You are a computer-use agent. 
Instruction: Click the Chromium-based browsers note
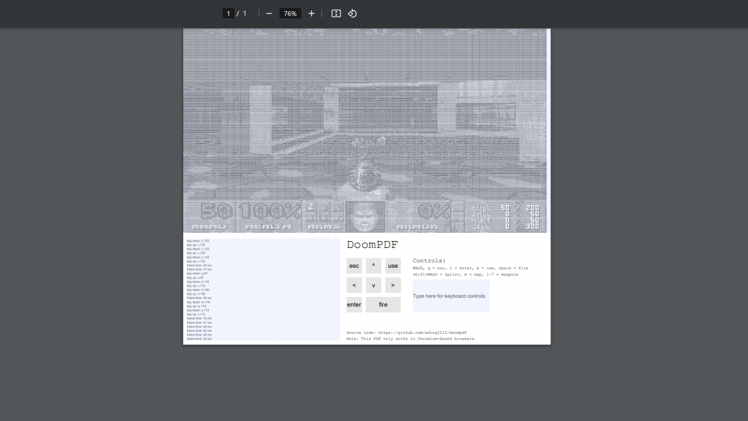(411, 339)
